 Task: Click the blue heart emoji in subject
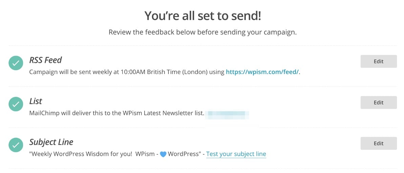163,154
